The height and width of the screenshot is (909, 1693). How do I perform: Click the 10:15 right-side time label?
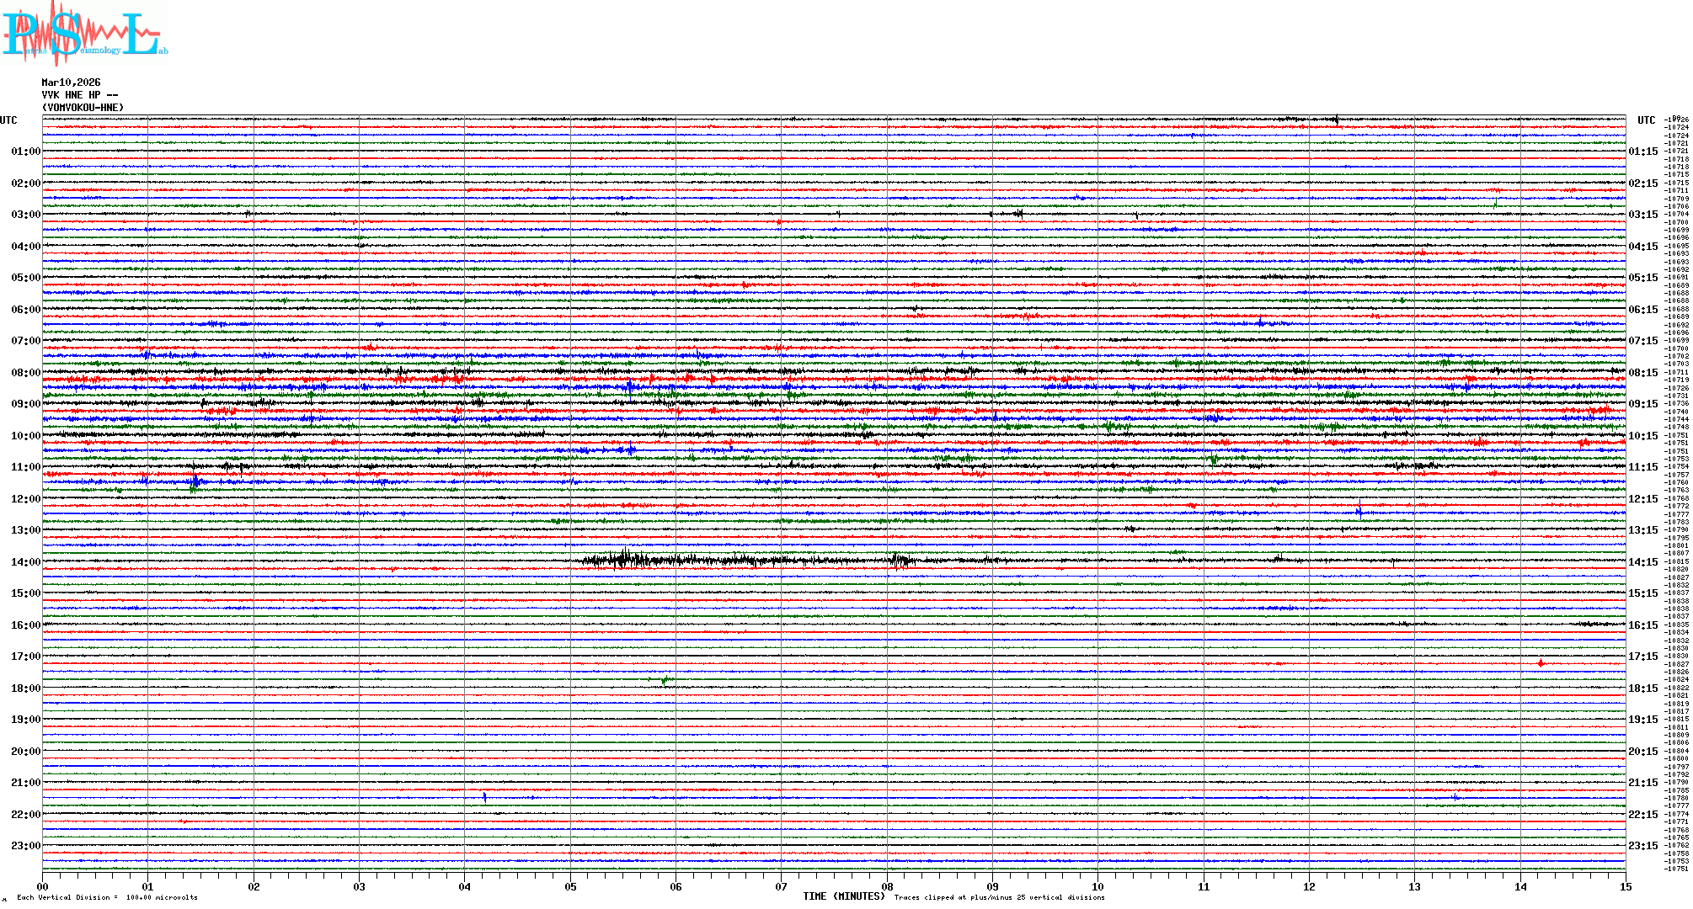[x=1642, y=436]
